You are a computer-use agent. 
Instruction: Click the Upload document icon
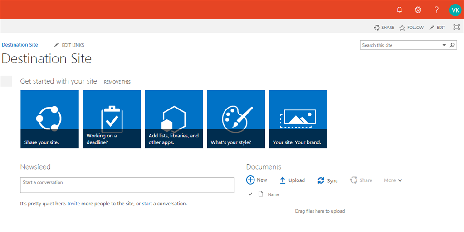[283, 180]
